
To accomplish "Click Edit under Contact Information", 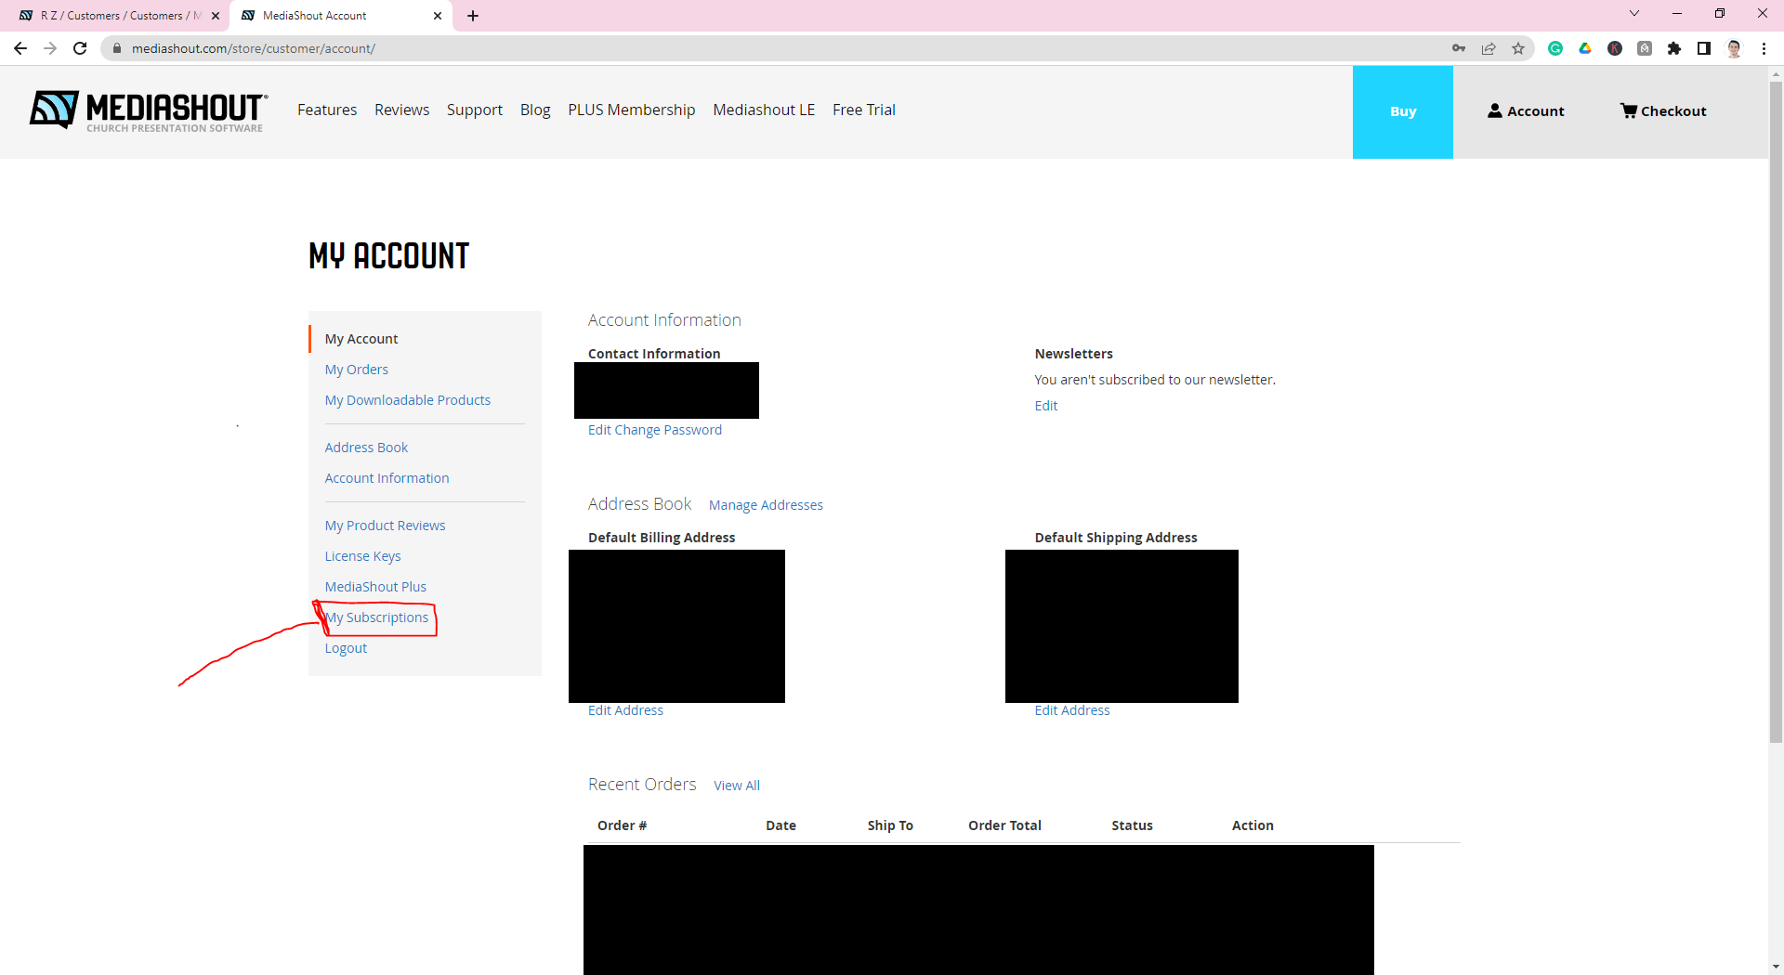I will point(599,430).
